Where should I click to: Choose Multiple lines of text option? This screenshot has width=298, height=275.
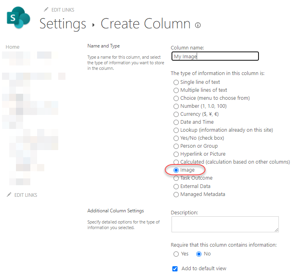176,90
